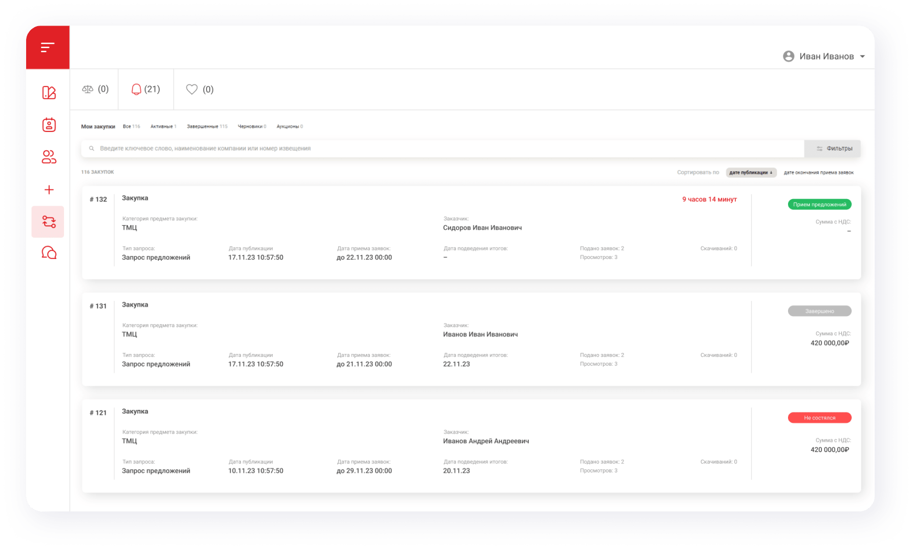The height and width of the screenshot is (548, 911).
Task: Open the highlighted procurements sidebar icon
Action: click(x=48, y=222)
